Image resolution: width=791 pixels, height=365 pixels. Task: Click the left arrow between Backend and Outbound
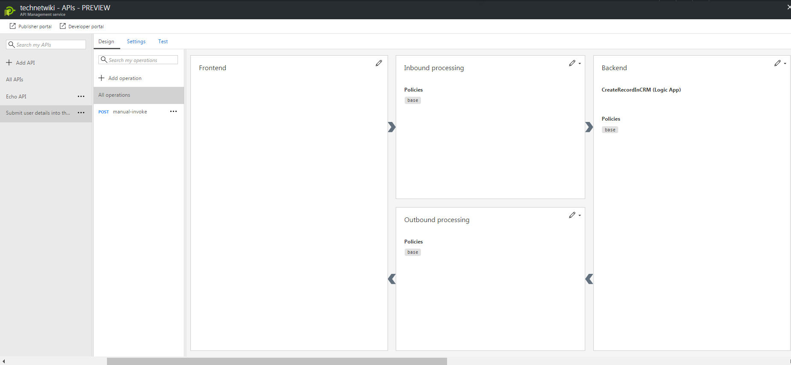[x=589, y=279]
